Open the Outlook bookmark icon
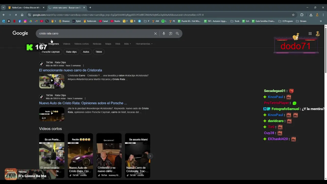 (x=3, y=21)
